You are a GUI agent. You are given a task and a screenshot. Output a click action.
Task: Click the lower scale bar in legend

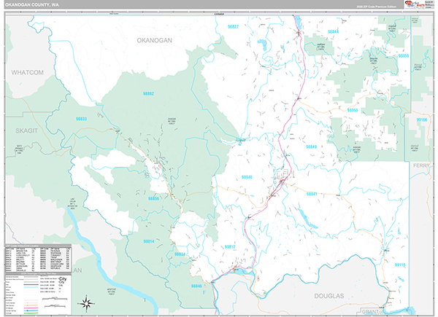pos(55,306)
